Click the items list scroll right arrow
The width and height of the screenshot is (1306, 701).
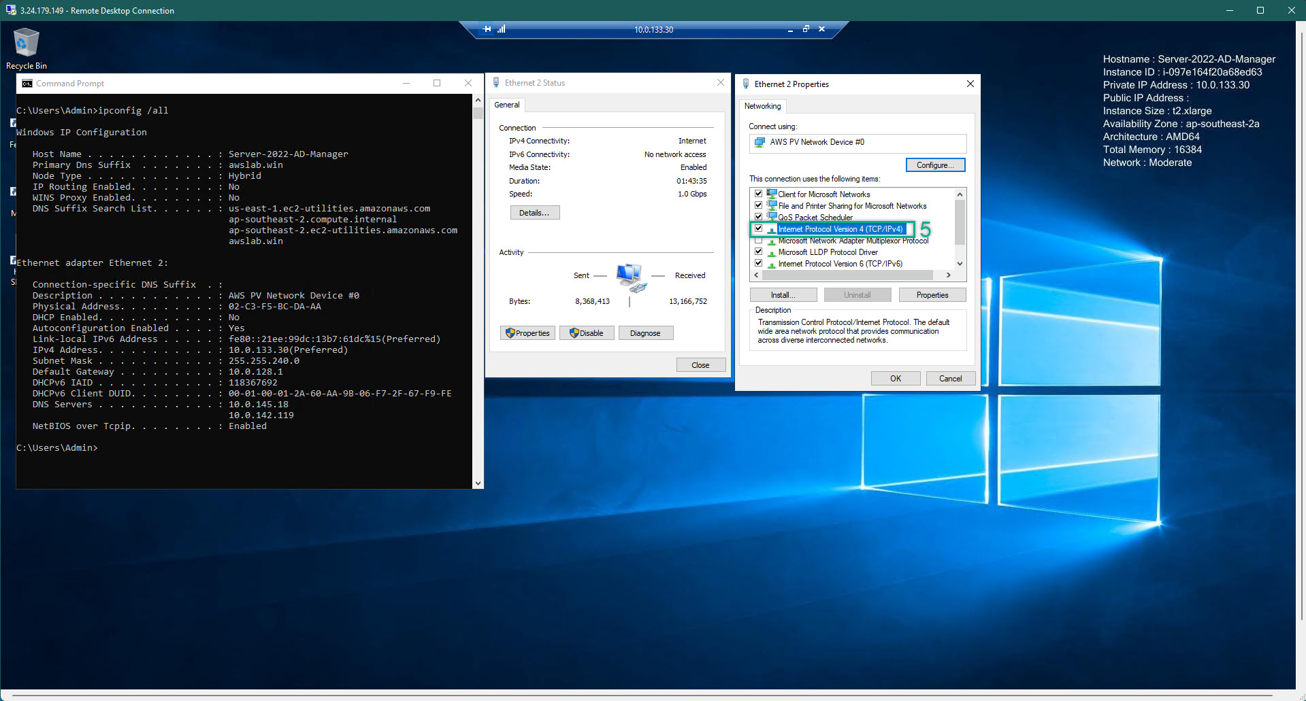tap(949, 275)
